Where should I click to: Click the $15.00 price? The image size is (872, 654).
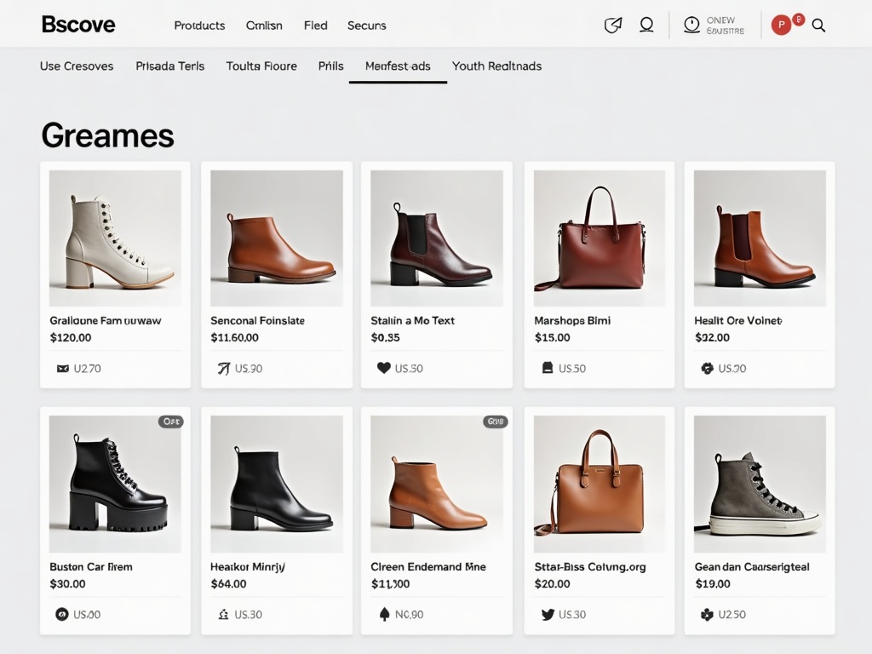pyautogui.click(x=552, y=337)
